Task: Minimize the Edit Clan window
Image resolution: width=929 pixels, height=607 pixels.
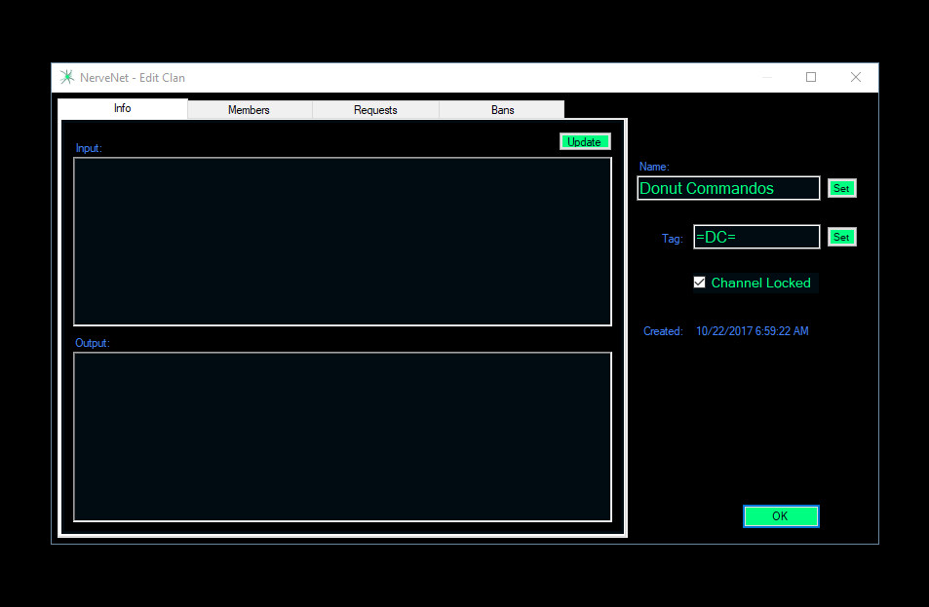Action: 767,78
